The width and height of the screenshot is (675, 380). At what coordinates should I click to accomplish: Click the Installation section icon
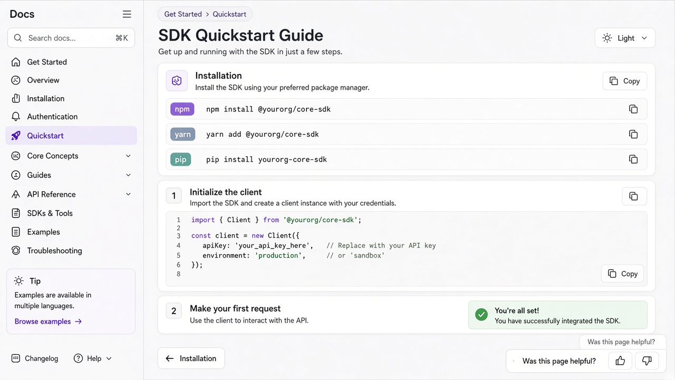(177, 81)
